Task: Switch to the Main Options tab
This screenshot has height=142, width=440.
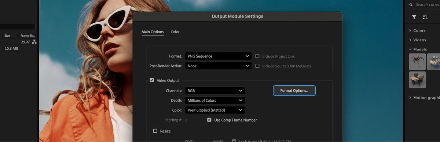Action: [153, 32]
